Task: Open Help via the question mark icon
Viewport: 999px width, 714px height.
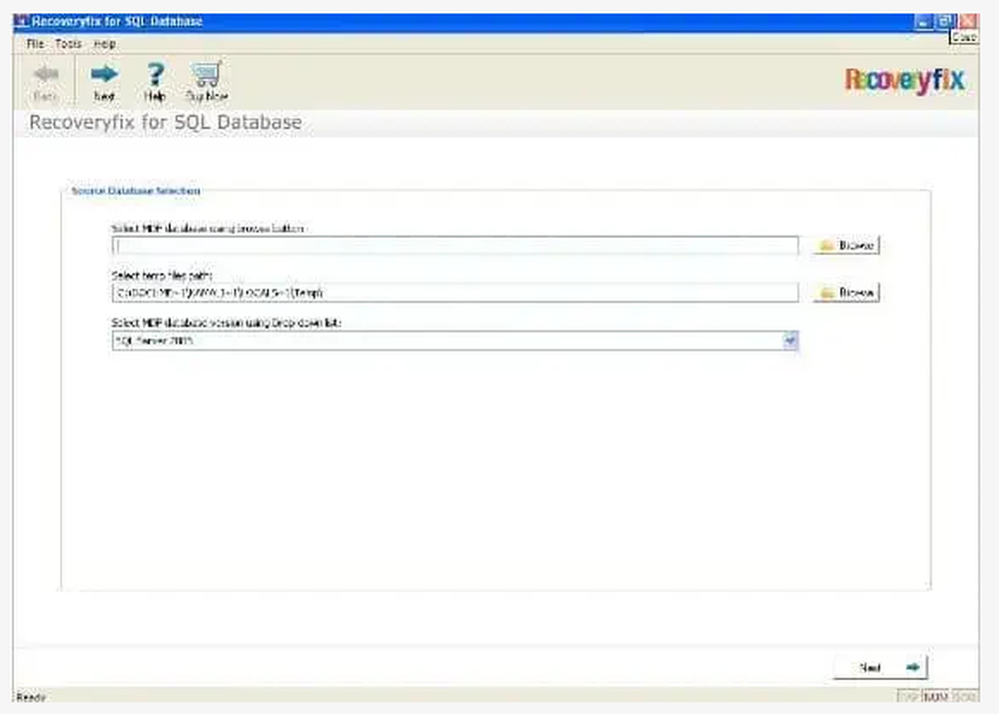Action: coord(155,82)
